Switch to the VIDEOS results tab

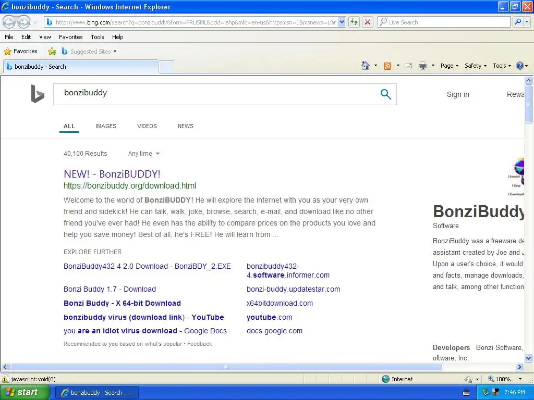[147, 126]
